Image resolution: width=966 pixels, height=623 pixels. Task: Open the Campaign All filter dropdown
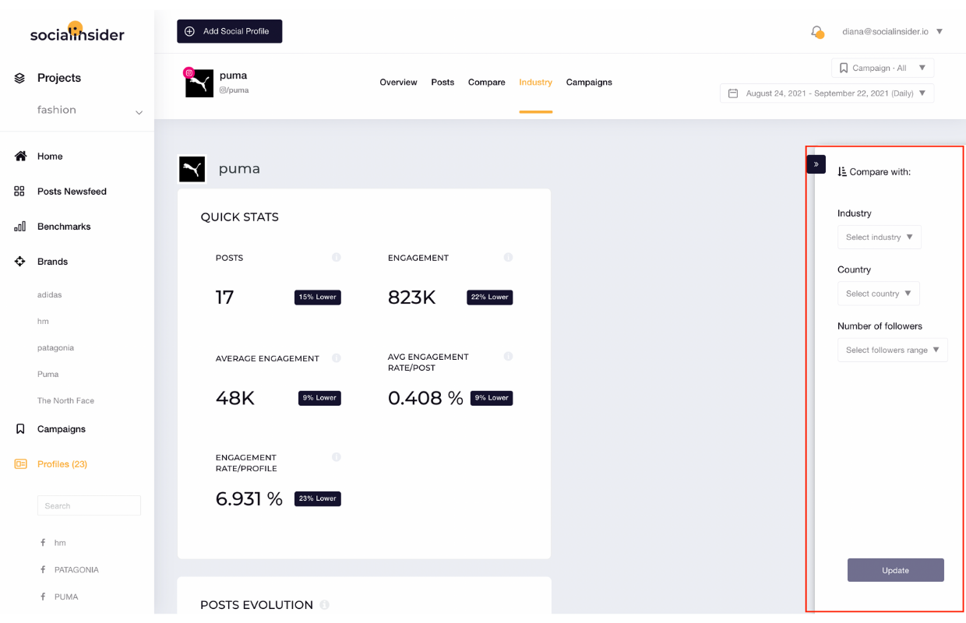(883, 69)
